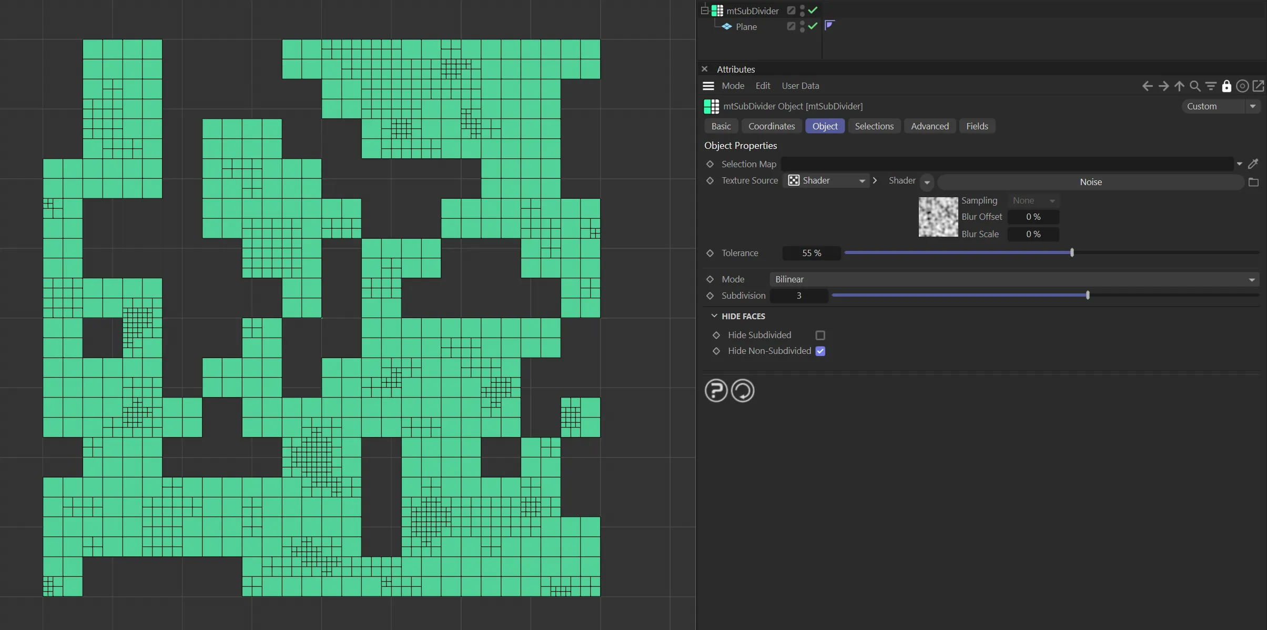Click the Subdivision value input field
1267x630 pixels.
coord(798,296)
